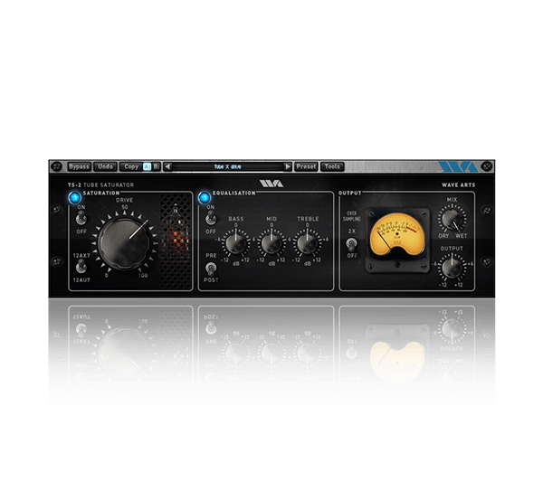Click the 12AU7 label

pyautogui.click(x=81, y=280)
